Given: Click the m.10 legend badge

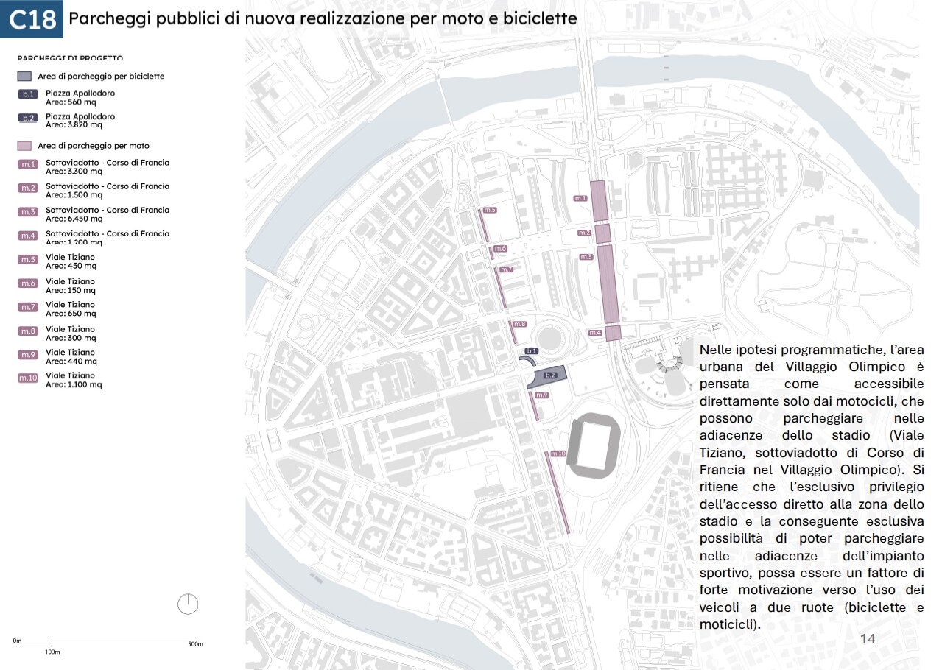Looking at the screenshot, I should 27,378.
